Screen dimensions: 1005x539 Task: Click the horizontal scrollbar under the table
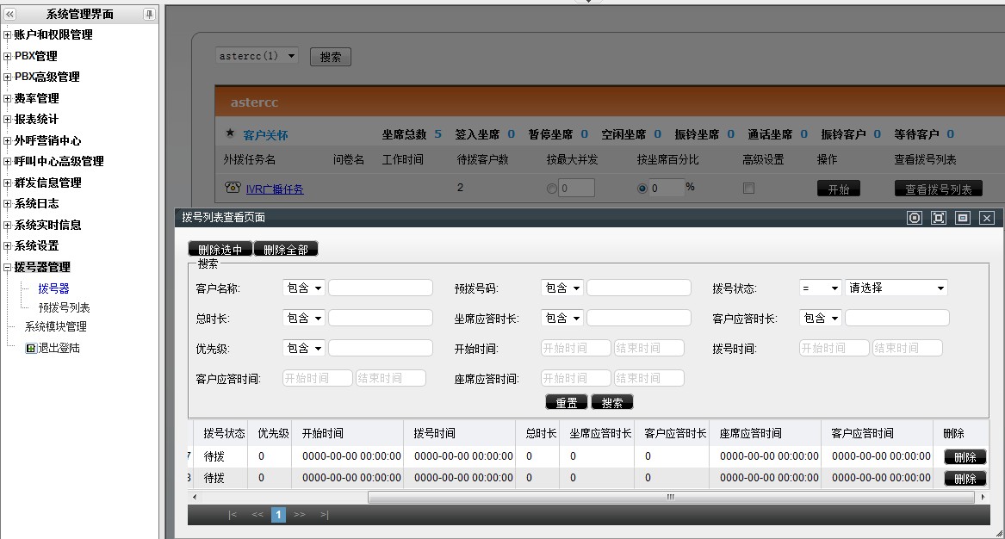click(670, 497)
